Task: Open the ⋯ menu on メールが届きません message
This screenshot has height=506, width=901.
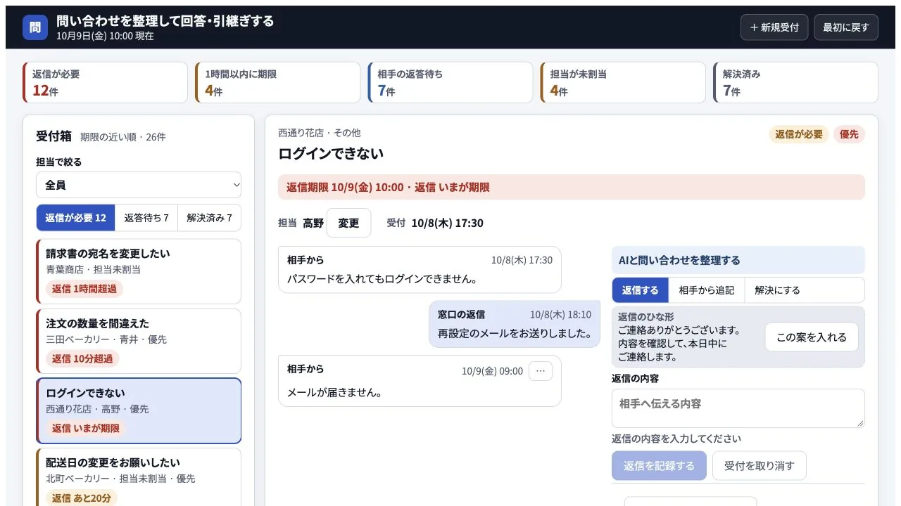Action: coord(541,371)
